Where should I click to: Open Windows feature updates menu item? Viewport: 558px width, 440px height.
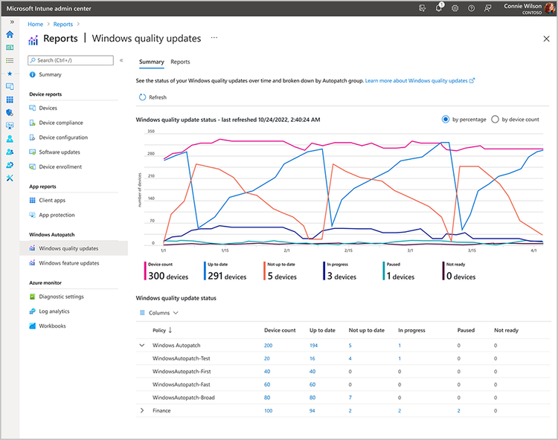[69, 263]
